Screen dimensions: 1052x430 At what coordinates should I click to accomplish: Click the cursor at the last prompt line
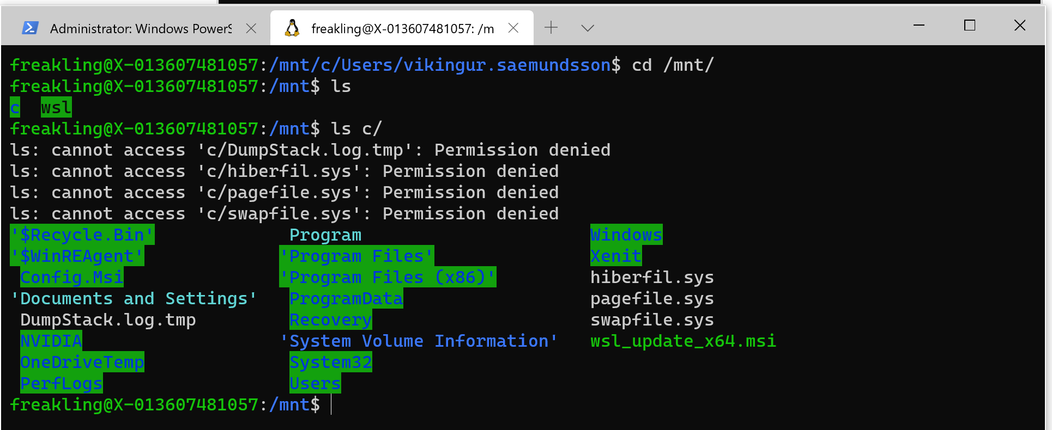331,405
